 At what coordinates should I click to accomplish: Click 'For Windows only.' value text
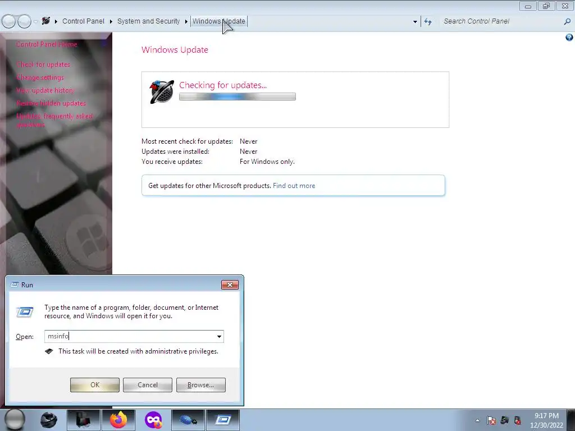pos(267,162)
